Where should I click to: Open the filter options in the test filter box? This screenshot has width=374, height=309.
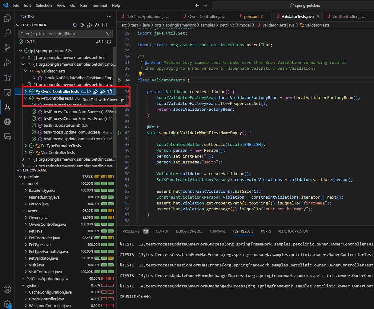[x=108, y=33]
